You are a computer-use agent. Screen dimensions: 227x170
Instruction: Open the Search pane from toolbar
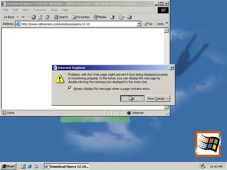[61, 17]
